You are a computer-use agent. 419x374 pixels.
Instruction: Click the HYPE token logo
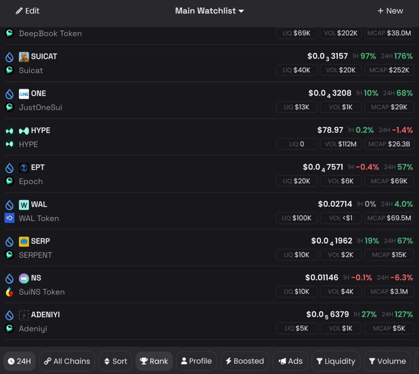[24, 131]
